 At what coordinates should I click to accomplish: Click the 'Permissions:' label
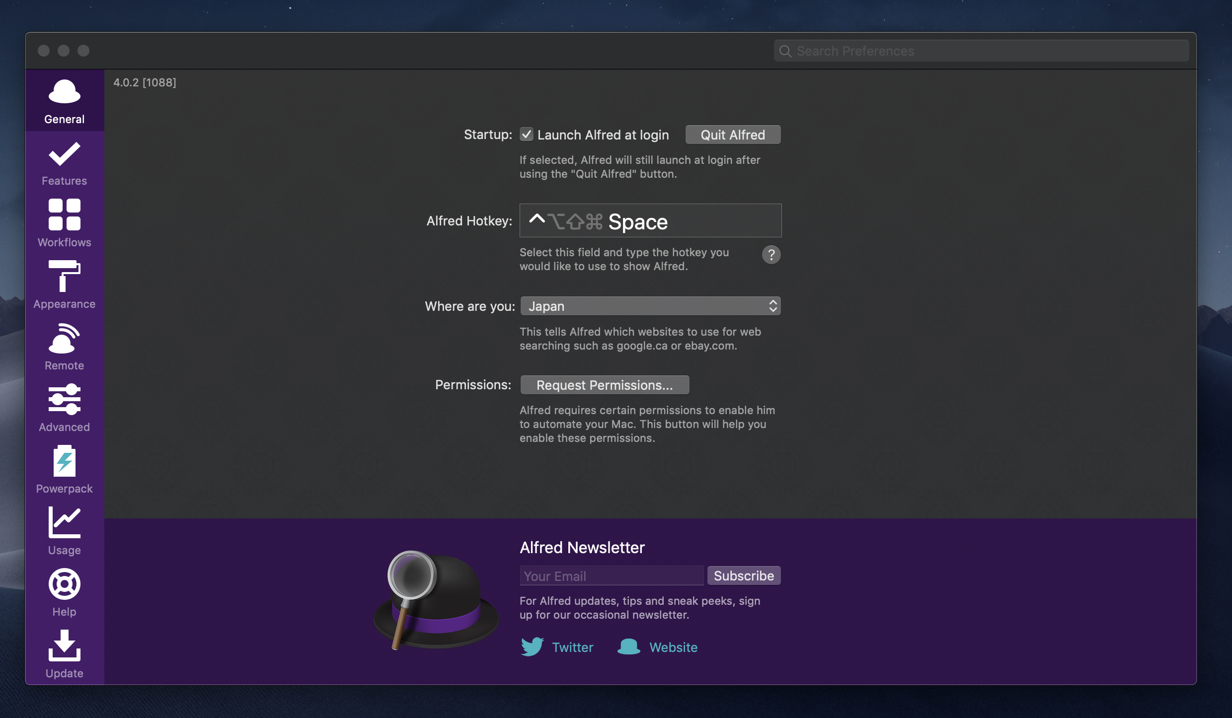click(473, 385)
